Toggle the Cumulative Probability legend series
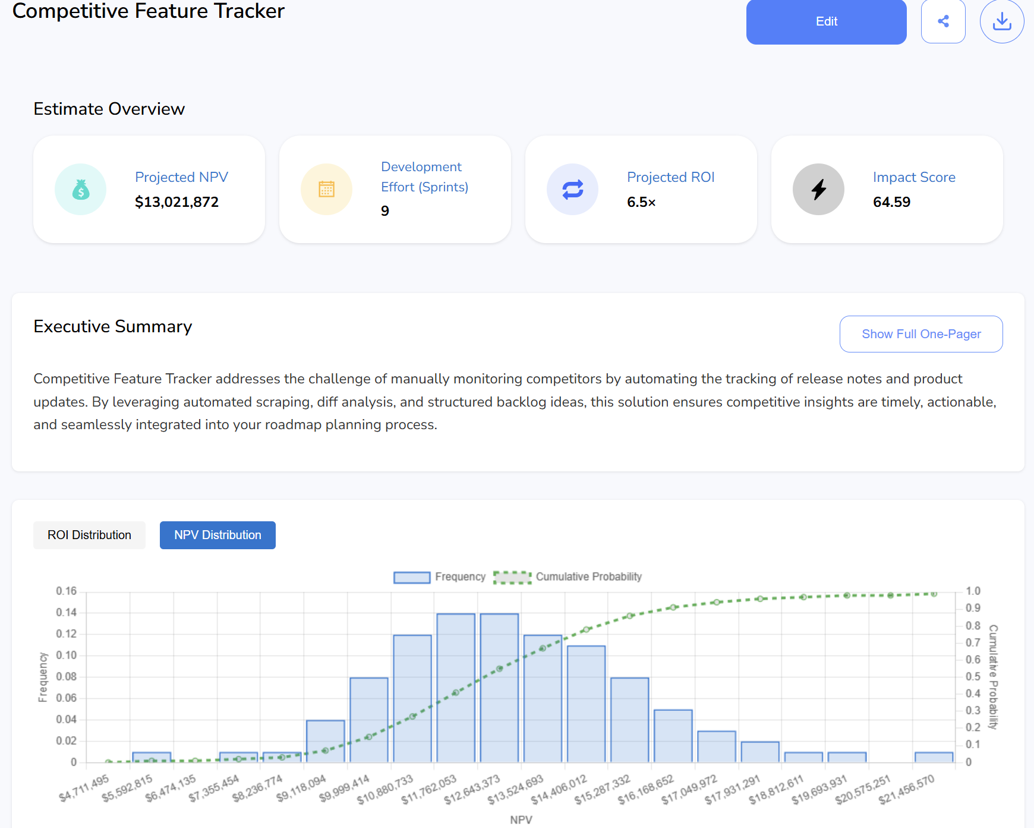The width and height of the screenshot is (1034, 828). tap(588, 577)
